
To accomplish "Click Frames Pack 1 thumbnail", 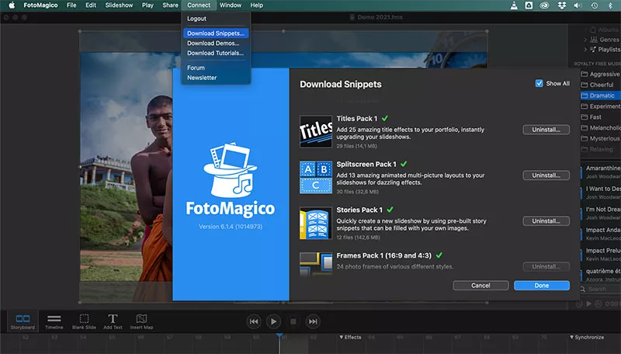I will tap(316, 264).
